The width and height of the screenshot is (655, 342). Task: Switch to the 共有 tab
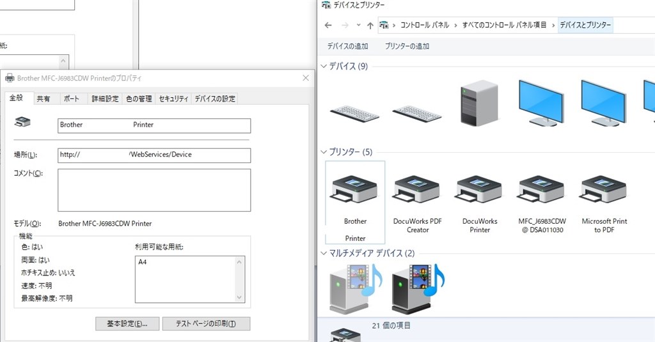point(43,99)
